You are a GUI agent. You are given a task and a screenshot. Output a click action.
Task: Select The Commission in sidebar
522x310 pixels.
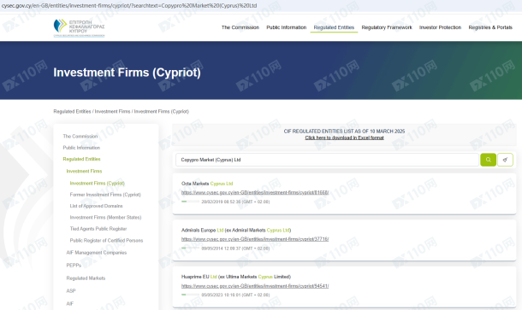[80, 137]
